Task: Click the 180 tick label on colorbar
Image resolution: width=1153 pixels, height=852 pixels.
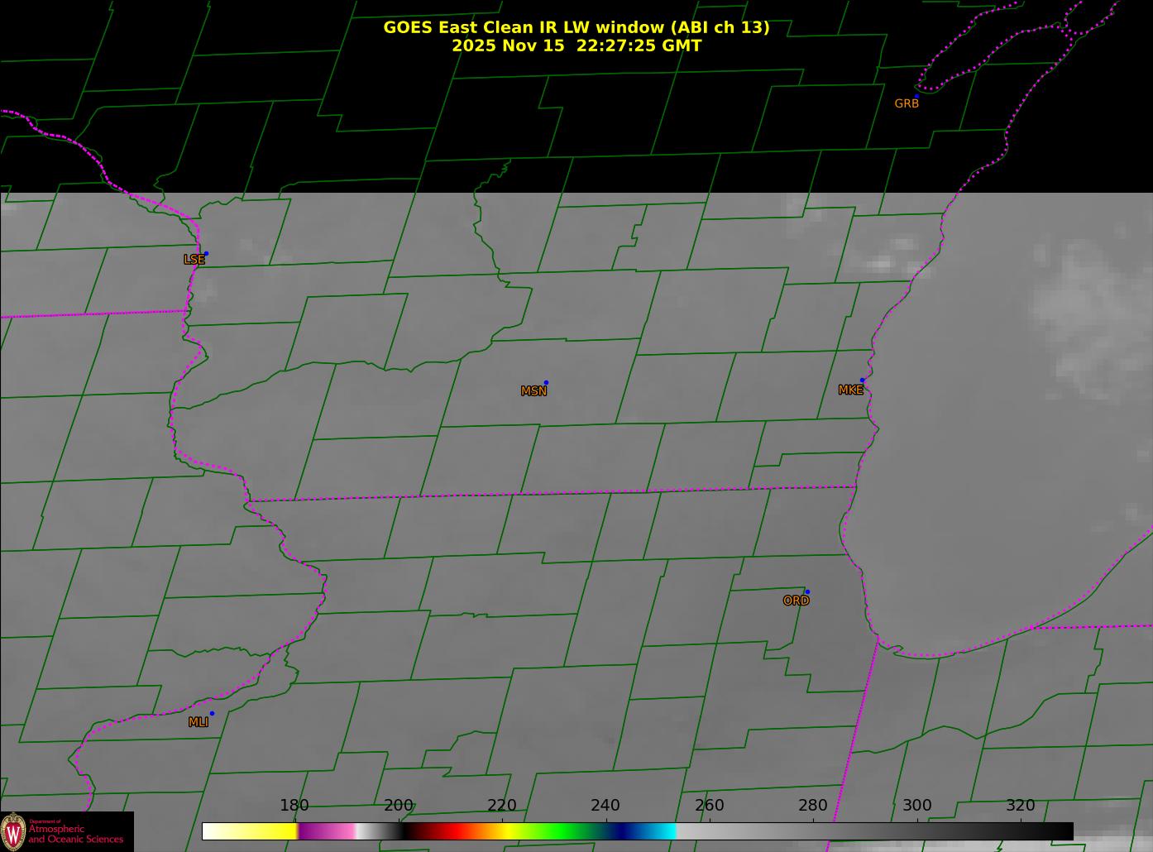Action: (x=294, y=806)
